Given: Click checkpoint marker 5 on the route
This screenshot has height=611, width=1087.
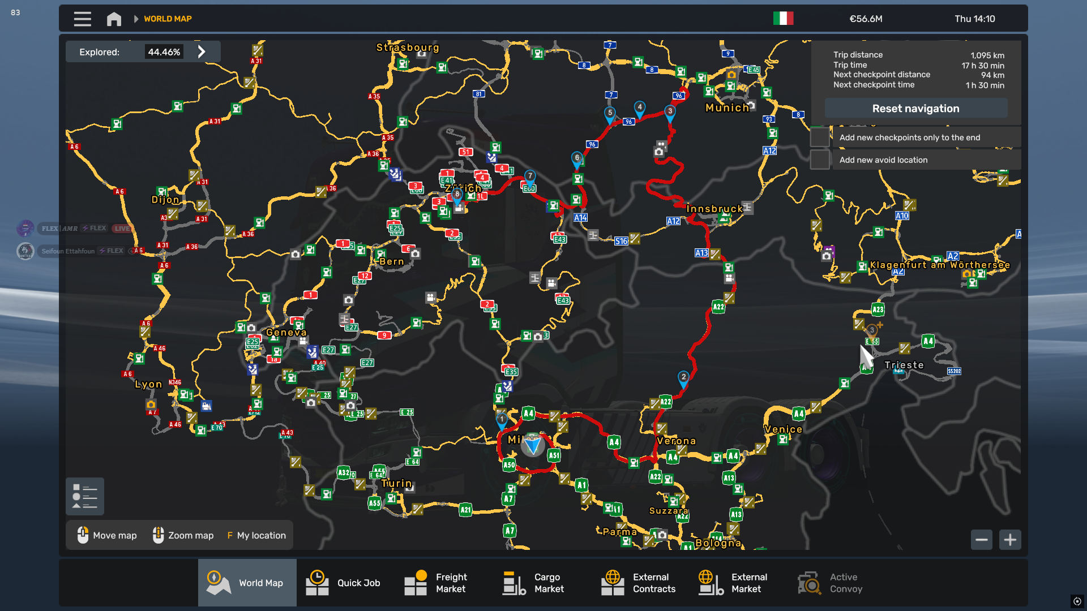Looking at the screenshot, I should 610,114.
